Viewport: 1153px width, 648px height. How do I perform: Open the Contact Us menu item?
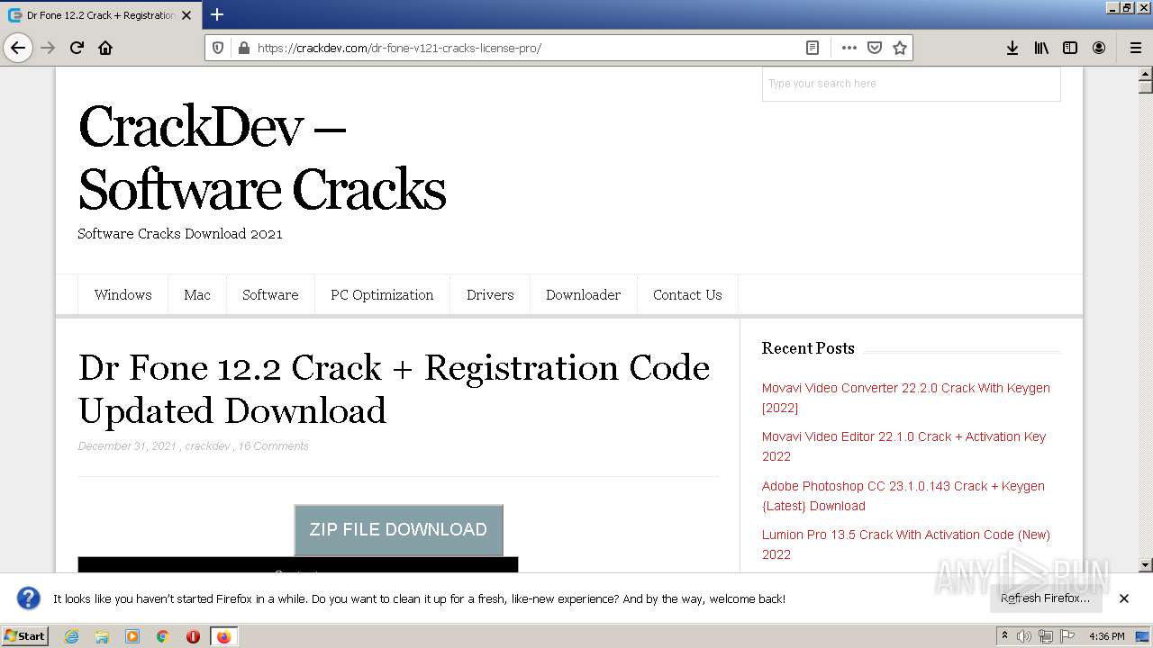[687, 295]
